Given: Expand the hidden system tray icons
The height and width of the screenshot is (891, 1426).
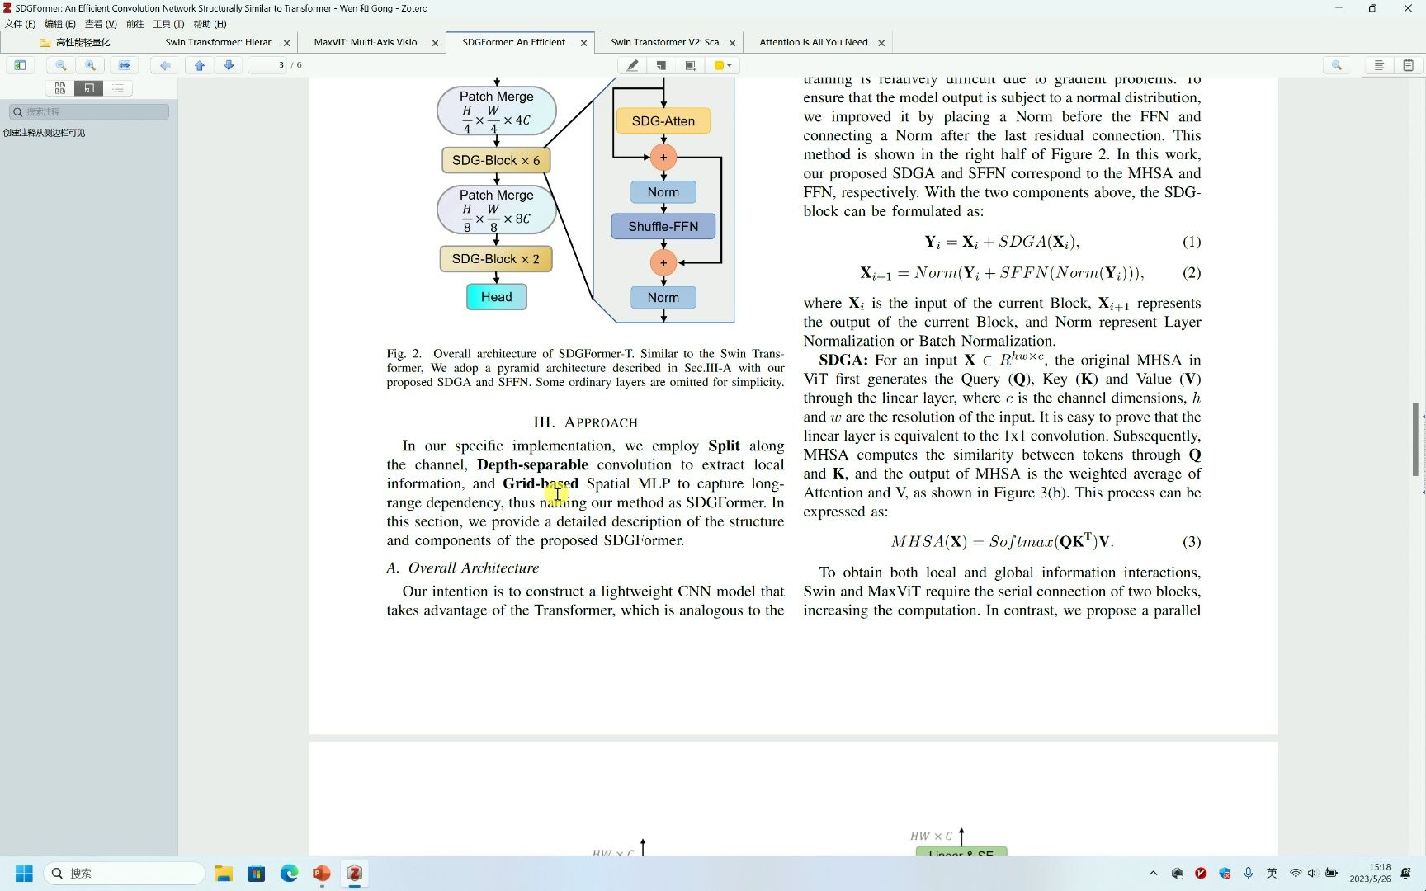Looking at the screenshot, I should (1153, 873).
